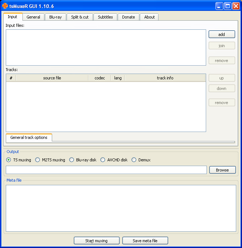
Task: Open the Blu-ray tab
Action: 55,17
